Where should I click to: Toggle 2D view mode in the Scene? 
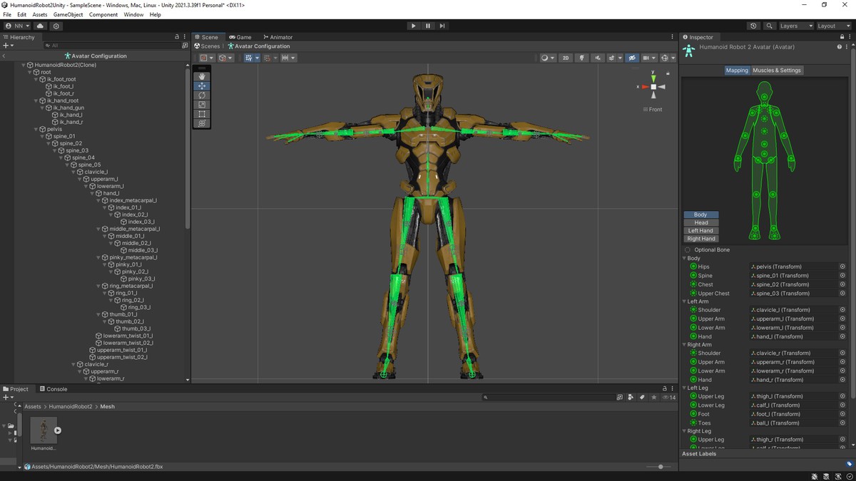tap(566, 58)
